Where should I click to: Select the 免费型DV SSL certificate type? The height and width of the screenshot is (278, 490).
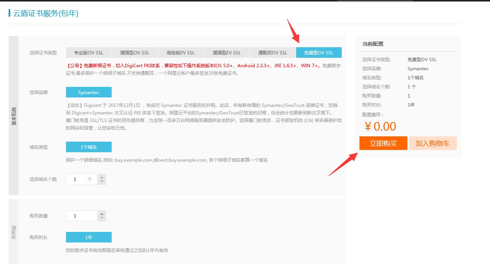[319, 52]
